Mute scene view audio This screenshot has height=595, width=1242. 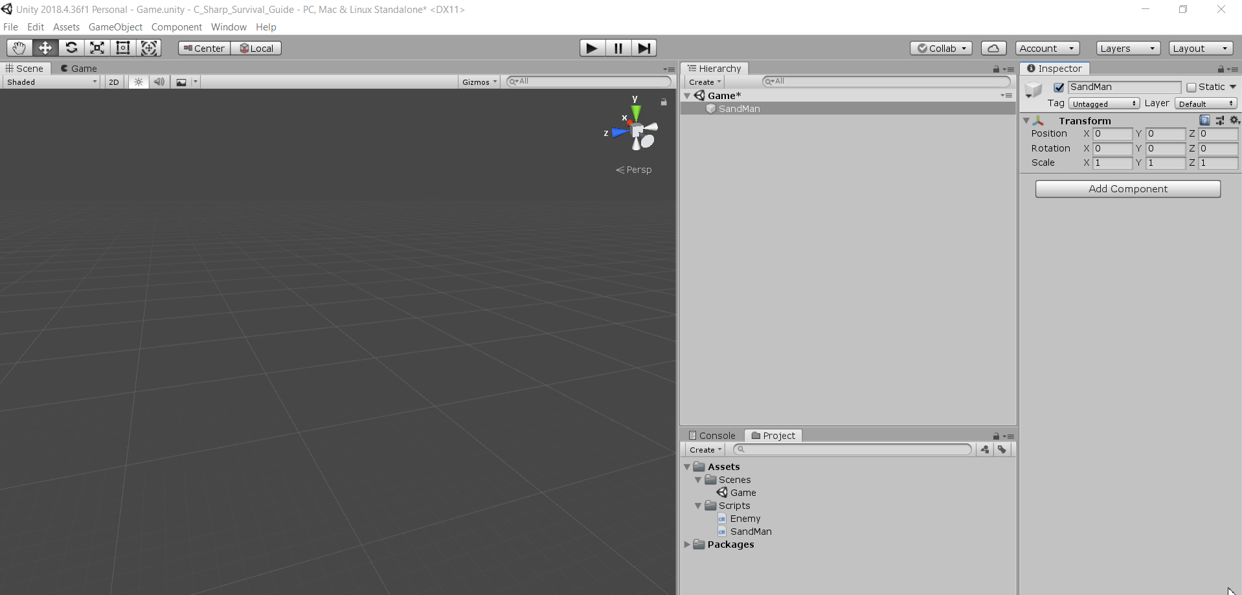159,82
